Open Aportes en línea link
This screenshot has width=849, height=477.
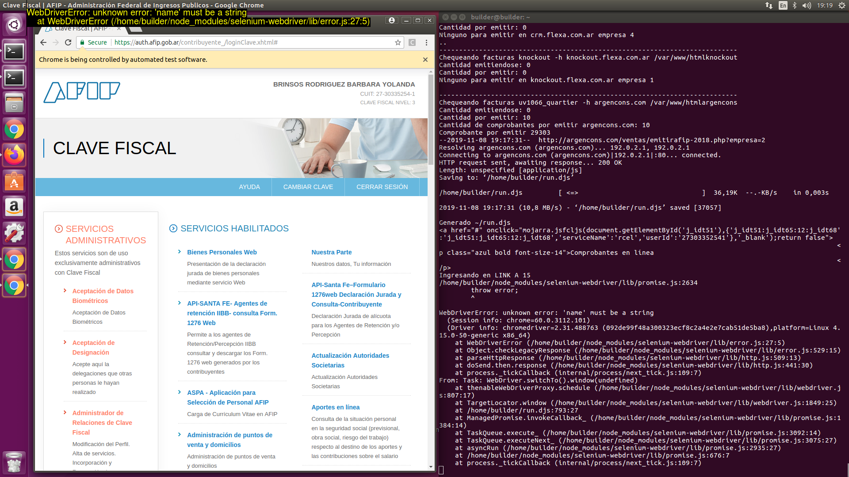tap(335, 407)
